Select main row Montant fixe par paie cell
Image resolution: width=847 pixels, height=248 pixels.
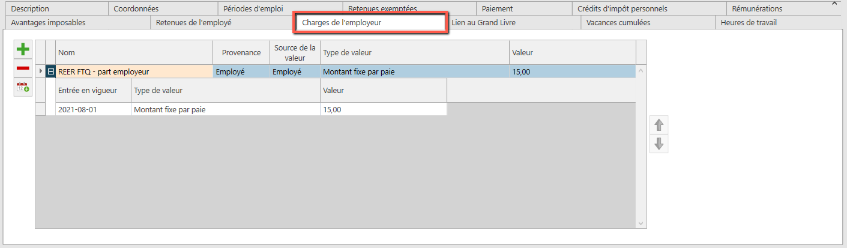click(x=415, y=71)
